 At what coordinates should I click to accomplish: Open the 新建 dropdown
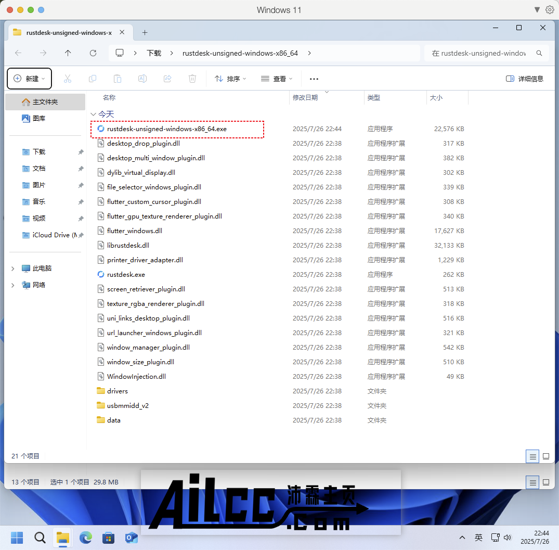click(30, 79)
